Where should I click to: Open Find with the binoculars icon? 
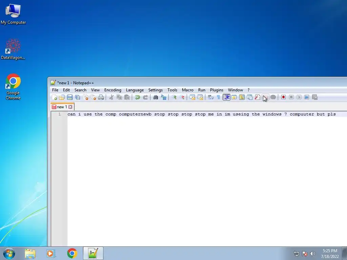(x=156, y=97)
